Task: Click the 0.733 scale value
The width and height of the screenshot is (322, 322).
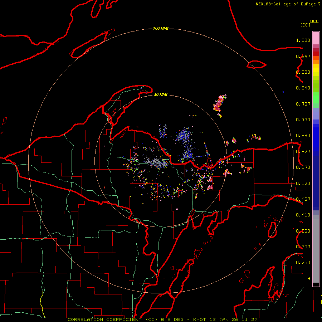Action: click(x=303, y=120)
